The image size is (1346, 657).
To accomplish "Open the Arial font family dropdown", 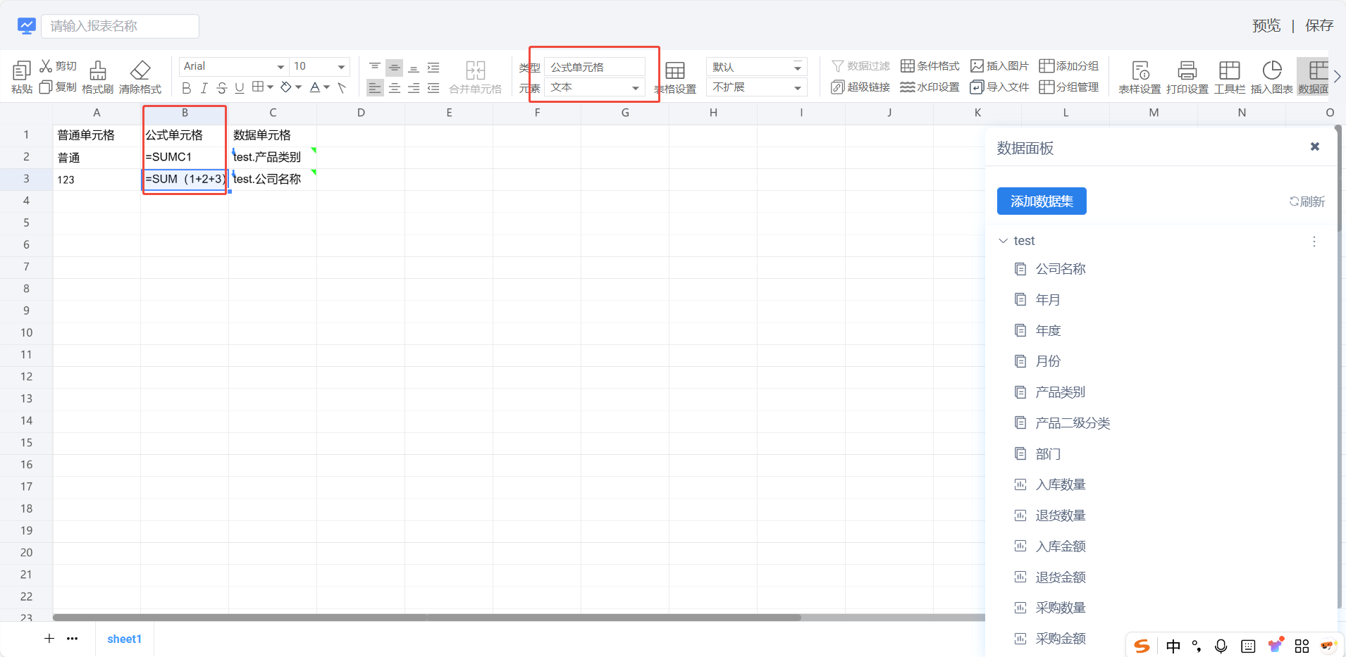I will (233, 66).
